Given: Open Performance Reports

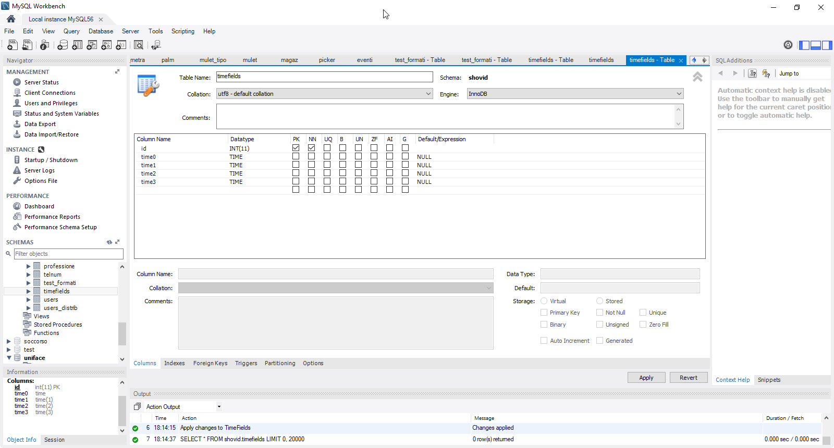Looking at the screenshot, I should pyautogui.click(x=52, y=217).
